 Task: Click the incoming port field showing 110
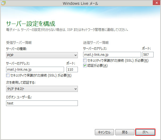pos(72,70)
